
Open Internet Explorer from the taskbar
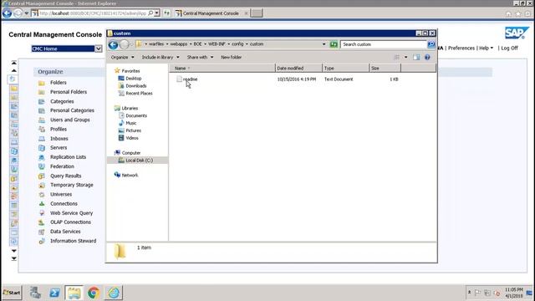click(x=114, y=293)
